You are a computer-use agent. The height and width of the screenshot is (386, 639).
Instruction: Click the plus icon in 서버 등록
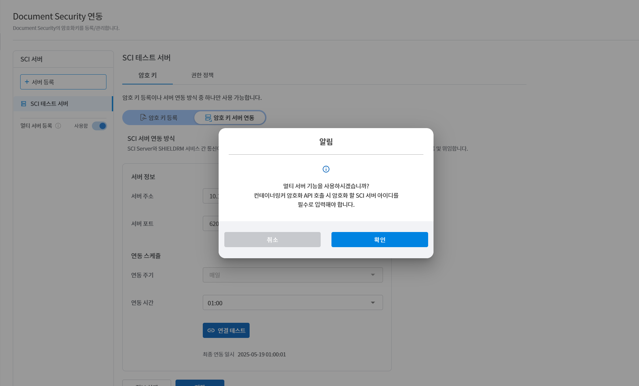pyautogui.click(x=27, y=82)
